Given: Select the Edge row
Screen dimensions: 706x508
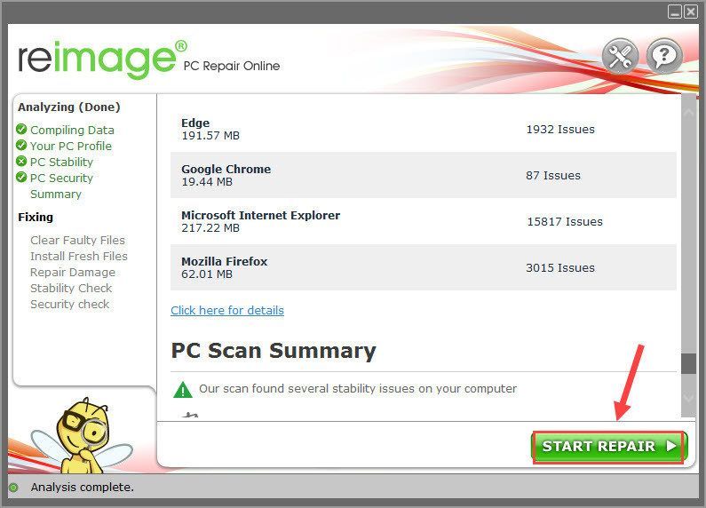Looking at the screenshot, I should pos(424,129).
